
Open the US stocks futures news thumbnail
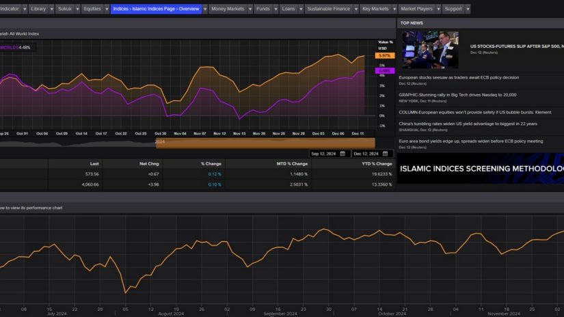[x=430, y=50]
